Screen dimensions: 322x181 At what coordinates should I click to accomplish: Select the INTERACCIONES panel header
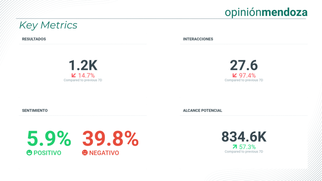pos(198,39)
